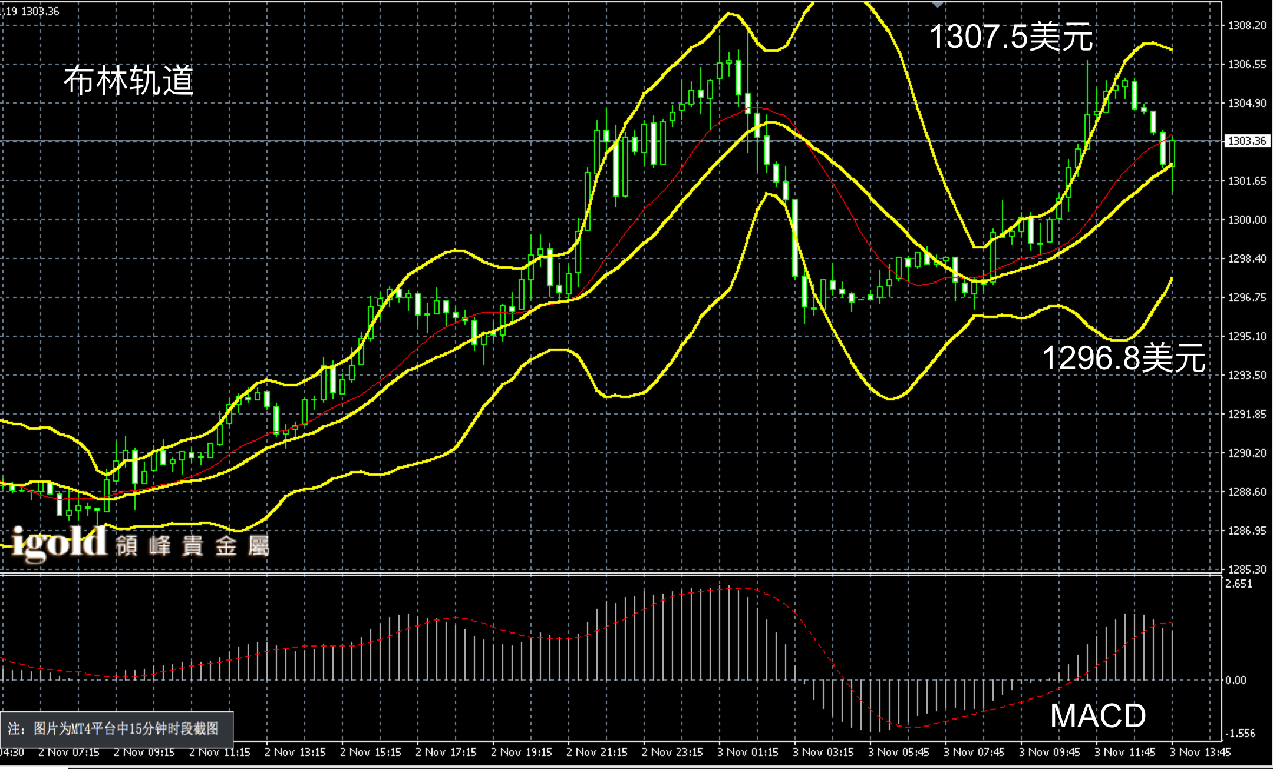The width and height of the screenshot is (1273, 769).
Task: Click the 布林轨道 text label
Action: 128,80
